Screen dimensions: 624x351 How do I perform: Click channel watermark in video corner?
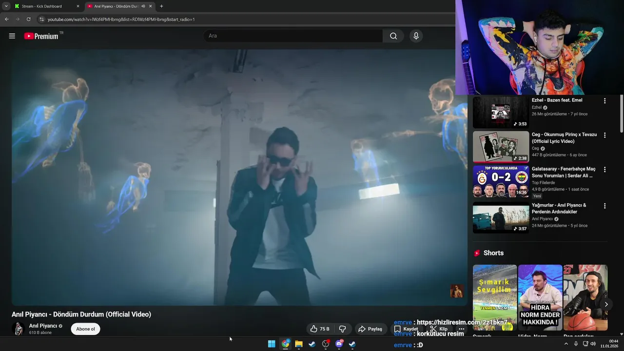pos(456,291)
